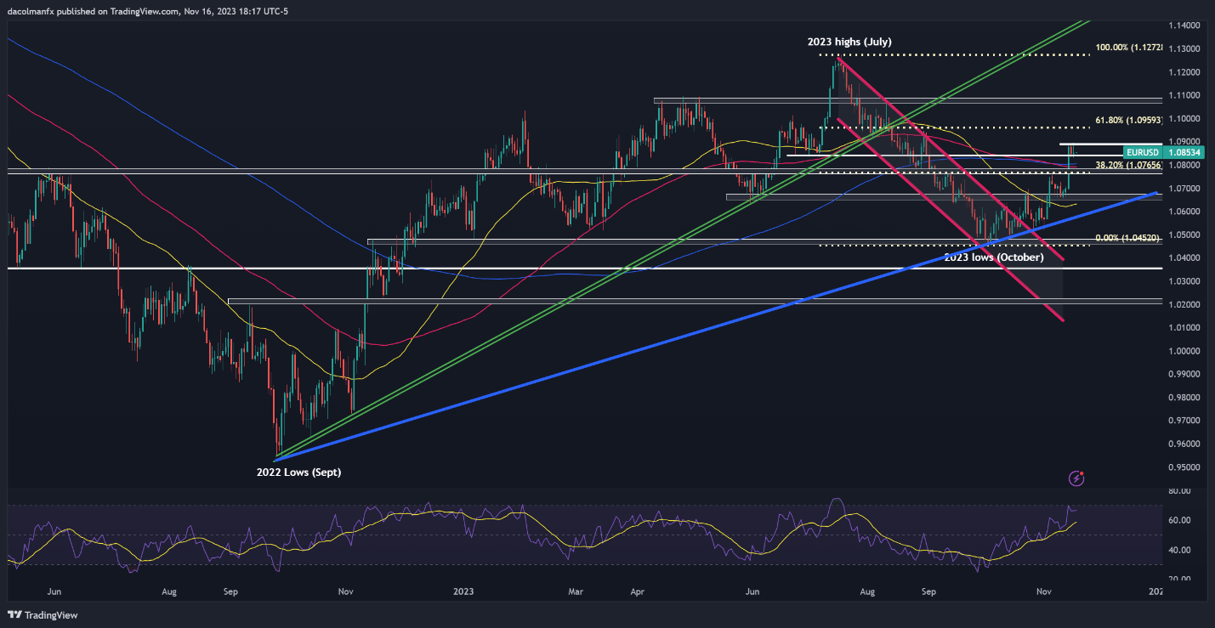Click the 1.03000 price axis label

point(1184,280)
